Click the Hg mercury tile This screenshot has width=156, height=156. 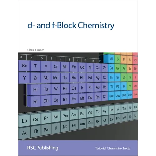105,87
